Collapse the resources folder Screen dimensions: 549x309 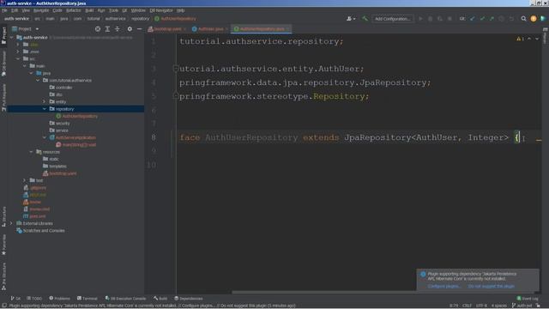[32, 152]
